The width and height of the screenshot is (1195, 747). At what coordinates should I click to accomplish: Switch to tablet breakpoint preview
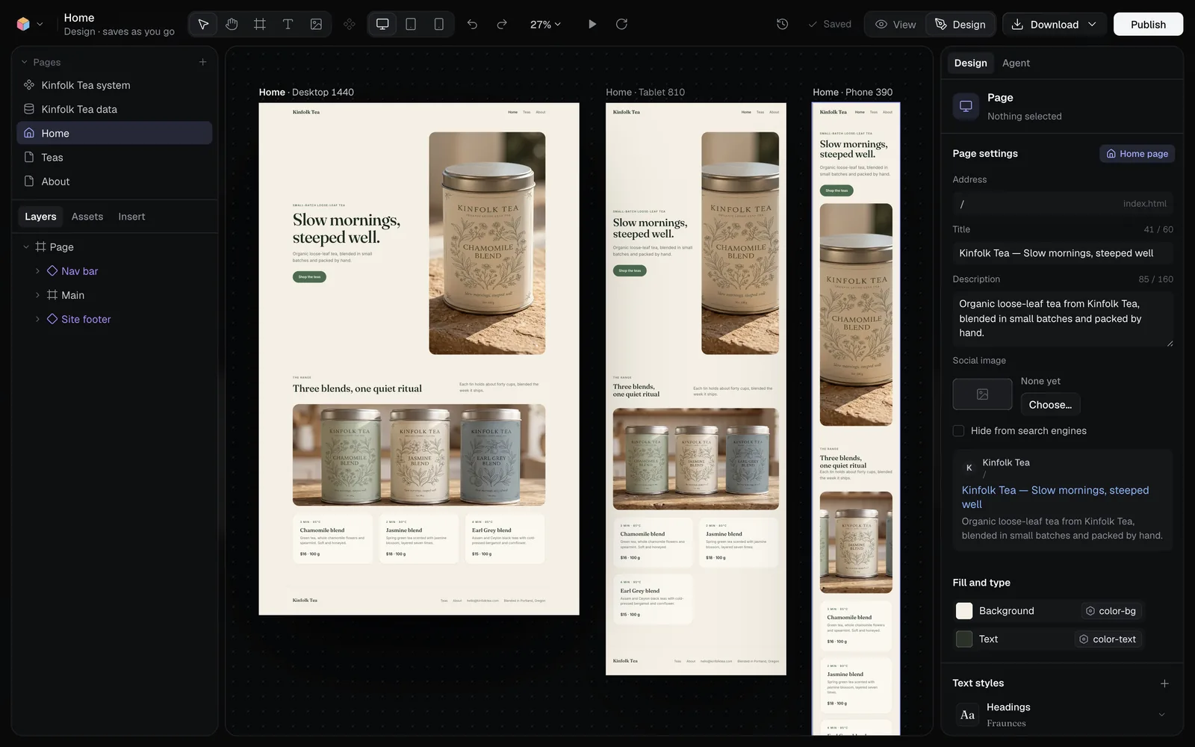point(411,24)
